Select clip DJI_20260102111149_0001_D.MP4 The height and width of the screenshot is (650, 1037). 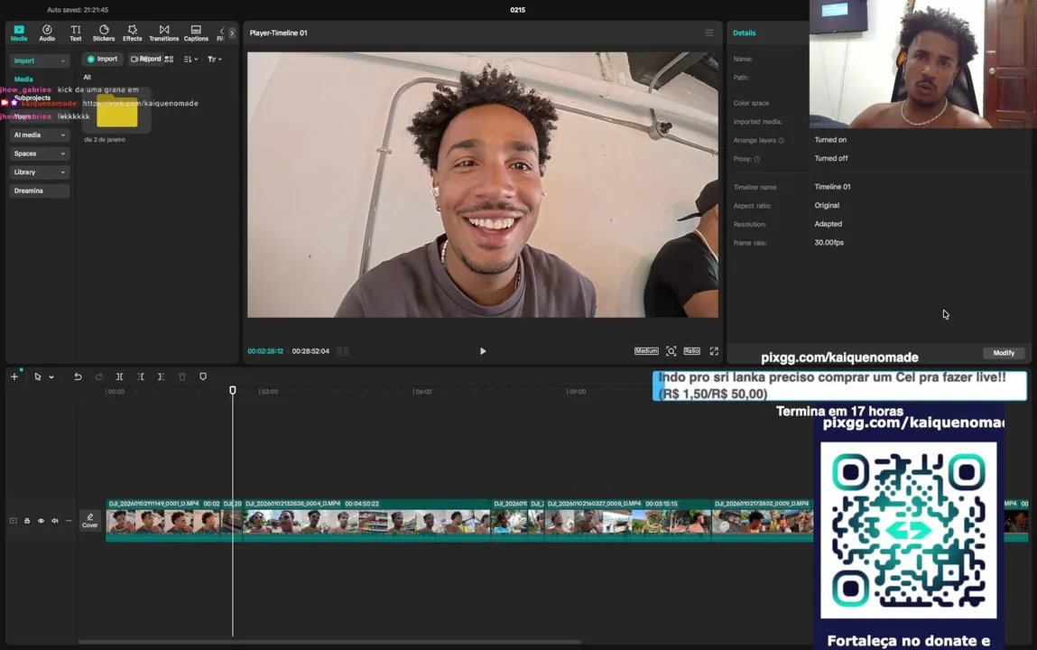point(162,520)
